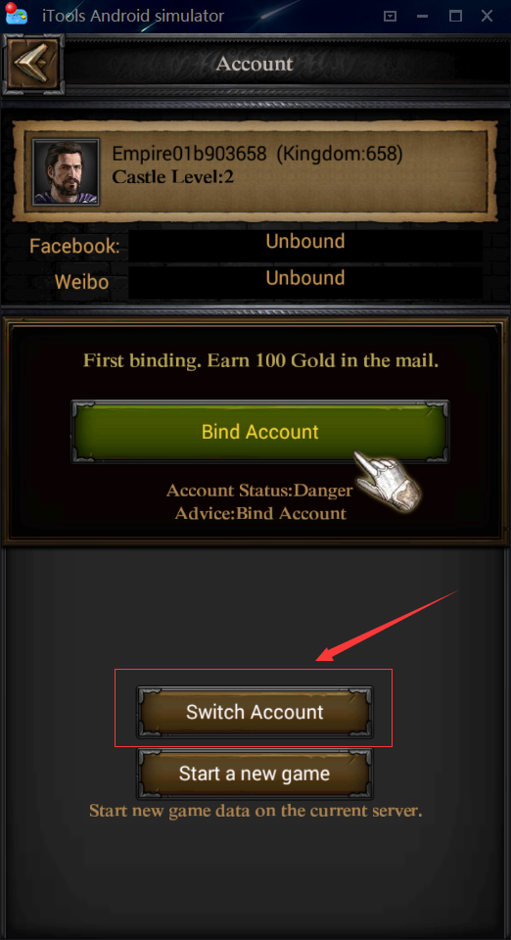Tap the Account Status:Danger text
Viewport: 511px width, 940px height.
[259, 491]
